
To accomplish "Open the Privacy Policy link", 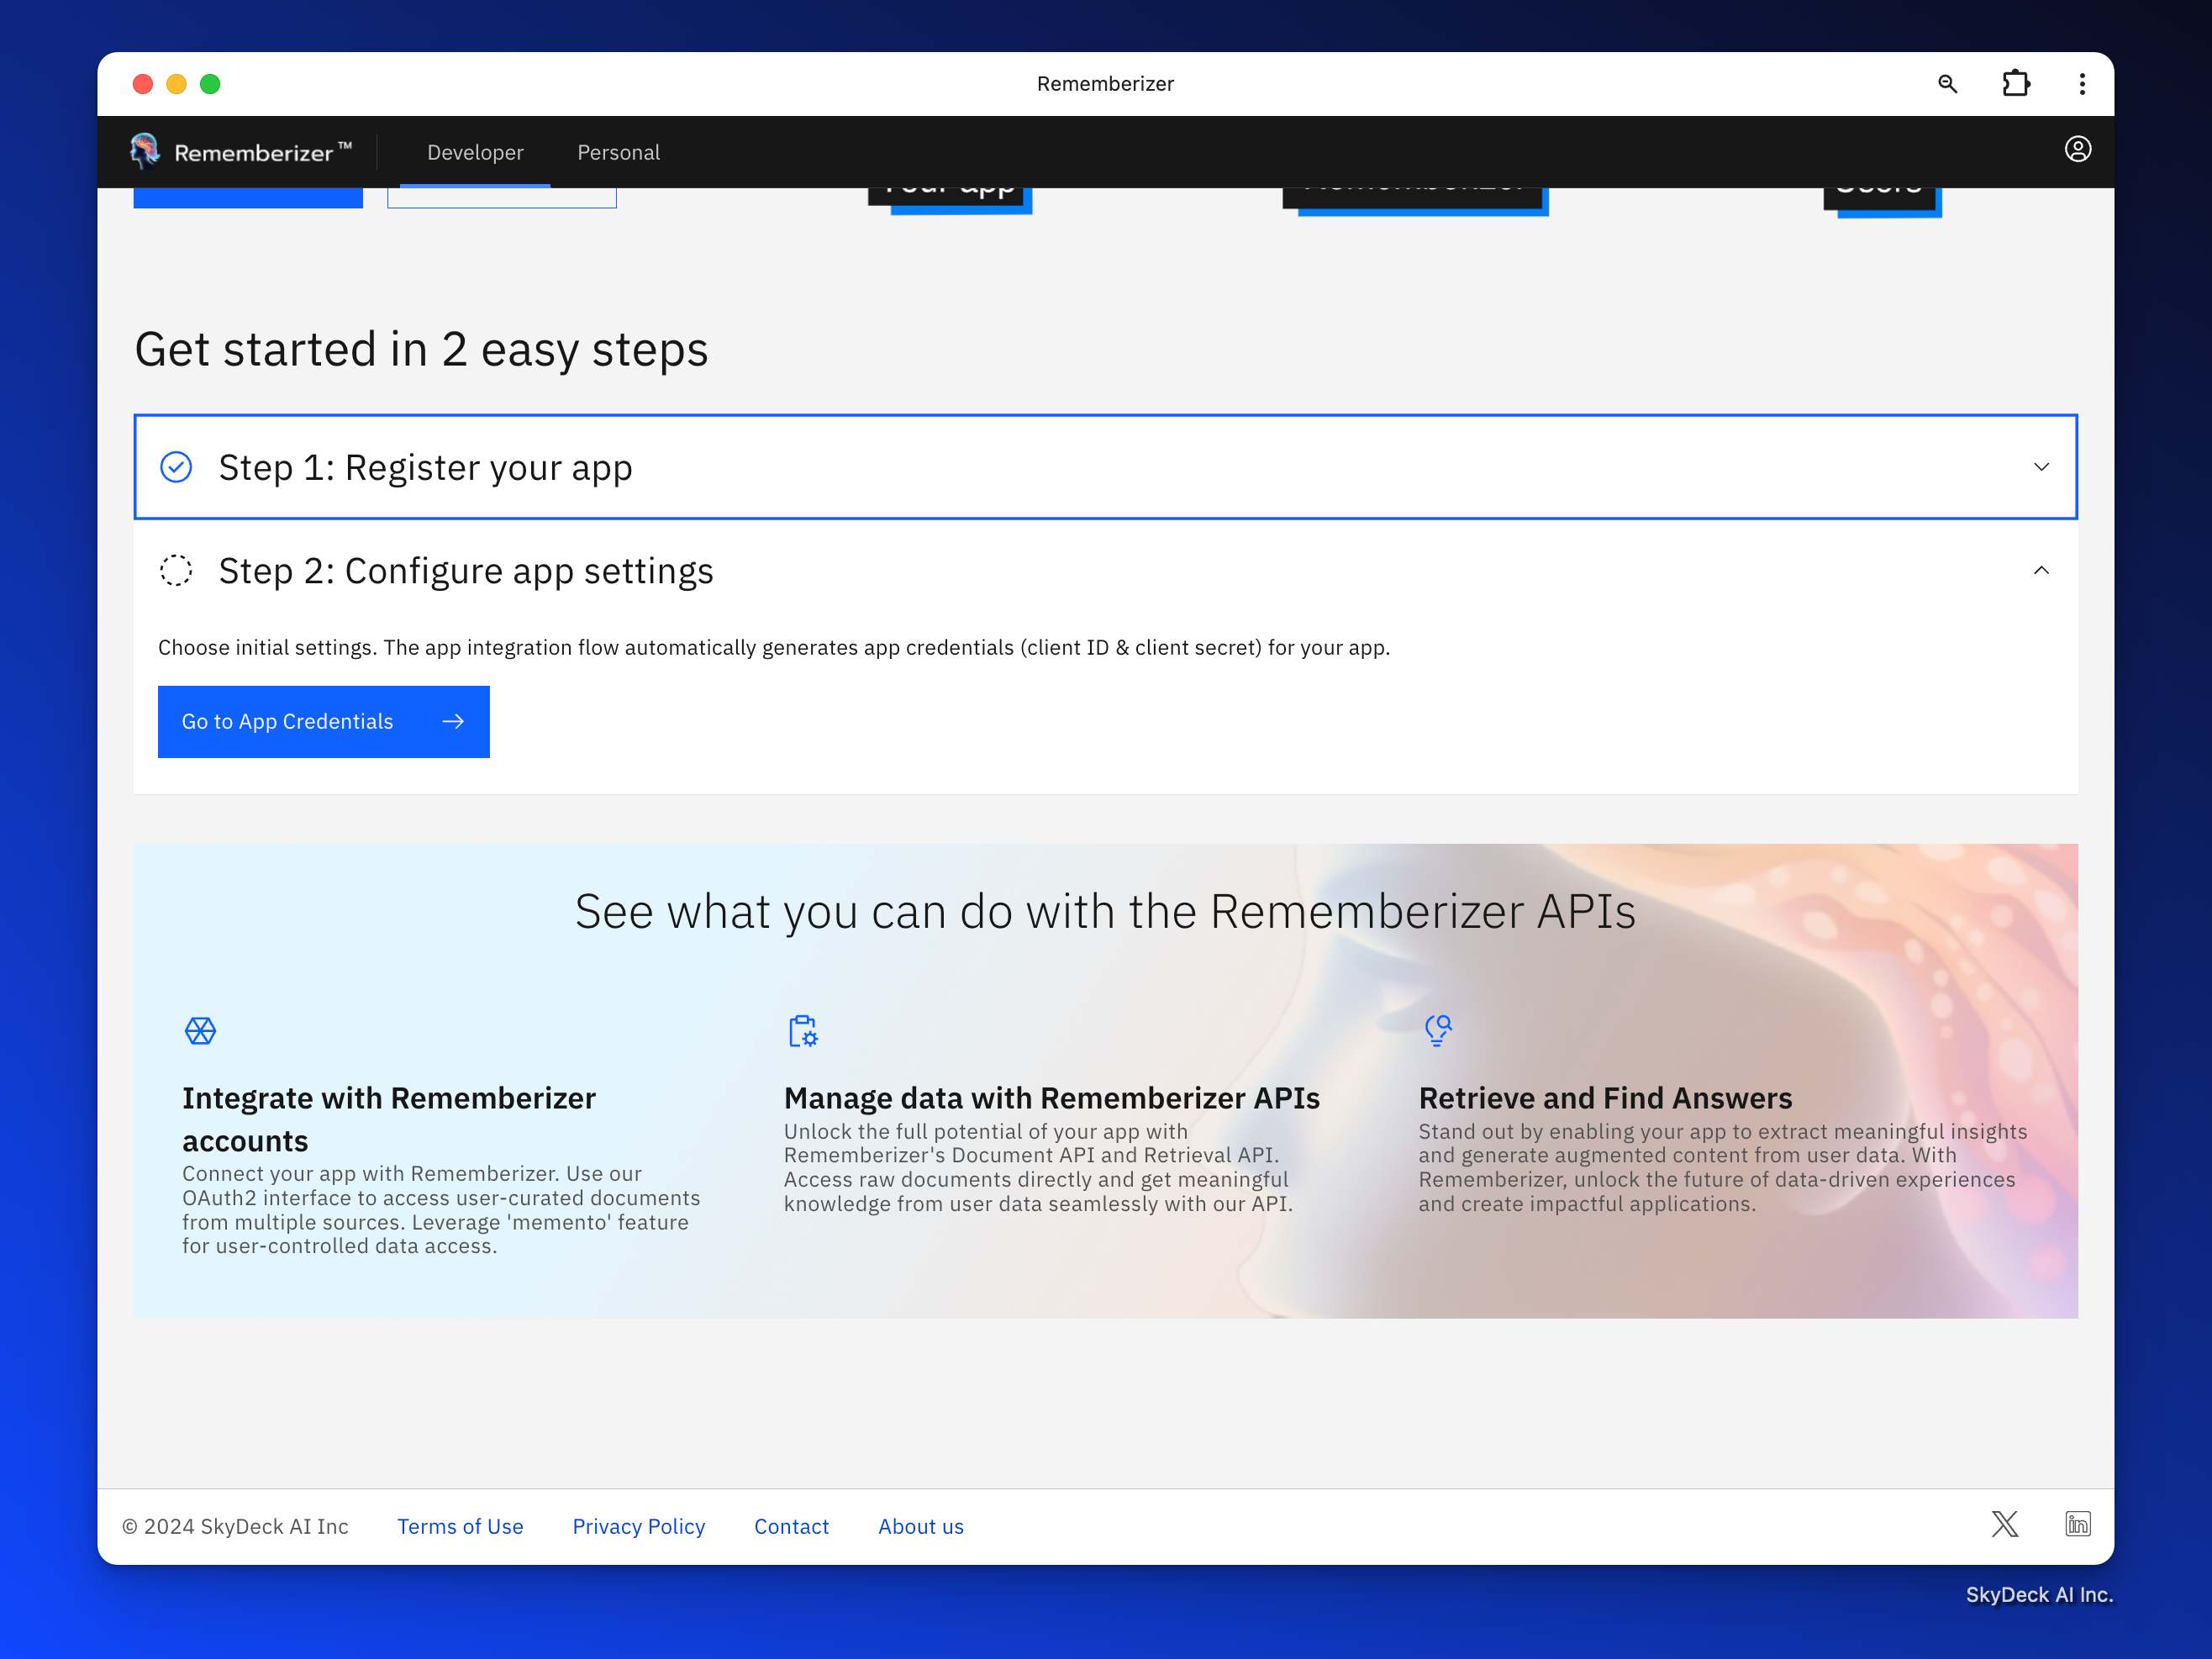I will pyautogui.click(x=638, y=1526).
